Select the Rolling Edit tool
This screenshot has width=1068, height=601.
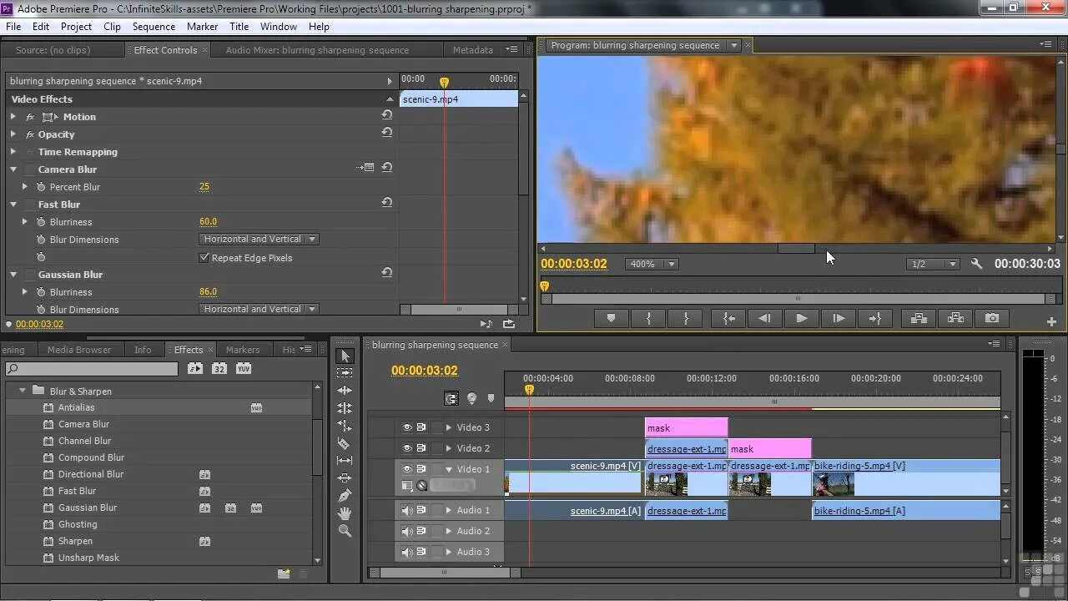[345, 408]
